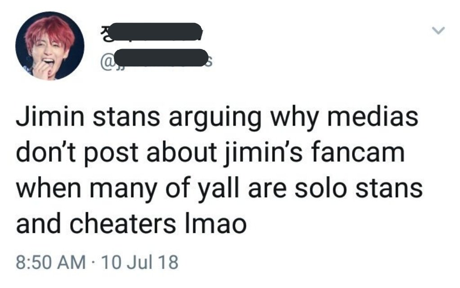This screenshot has width=460, height=288.
Task: Click the word "Jimin" starting the tweet
Action: pos(50,116)
